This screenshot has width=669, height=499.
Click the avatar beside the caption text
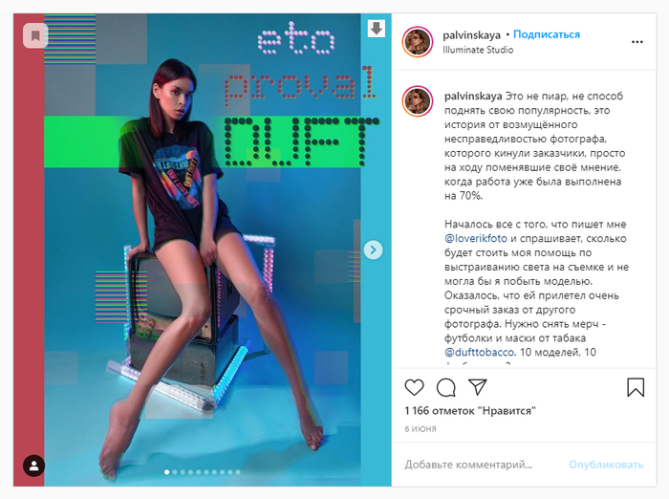[418, 101]
